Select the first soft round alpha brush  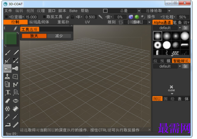pyautogui.click(x=157, y=36)
